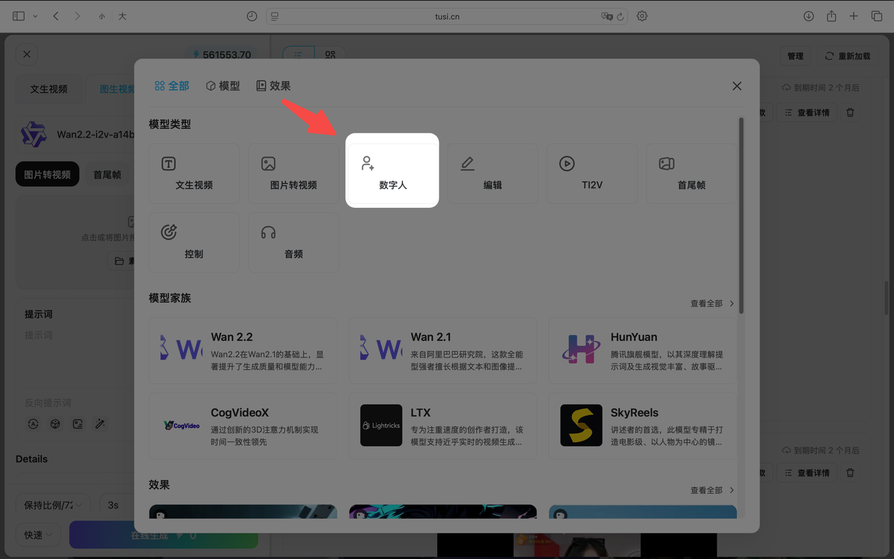
Task: Expand the Safari sidebar dropdown chevron
Action: coord(36,16)
